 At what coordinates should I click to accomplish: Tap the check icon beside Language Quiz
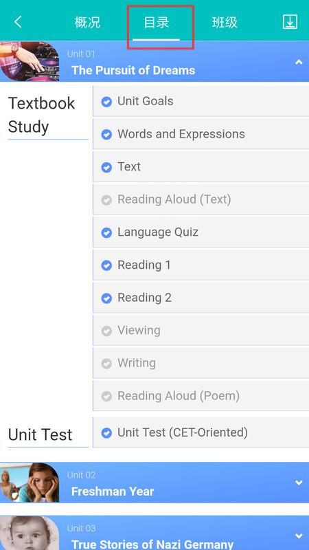(x=106, y=232)
